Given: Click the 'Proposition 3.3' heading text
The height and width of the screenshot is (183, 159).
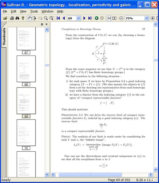Looking at the screenshot, I should (72, 115).
